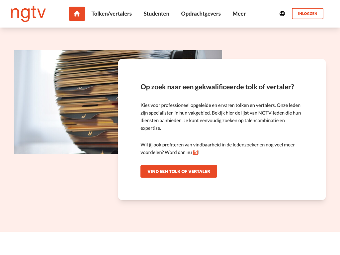Click the rolodex card file photo
This screenshot has height=255, width=340.
pos(66,102)
